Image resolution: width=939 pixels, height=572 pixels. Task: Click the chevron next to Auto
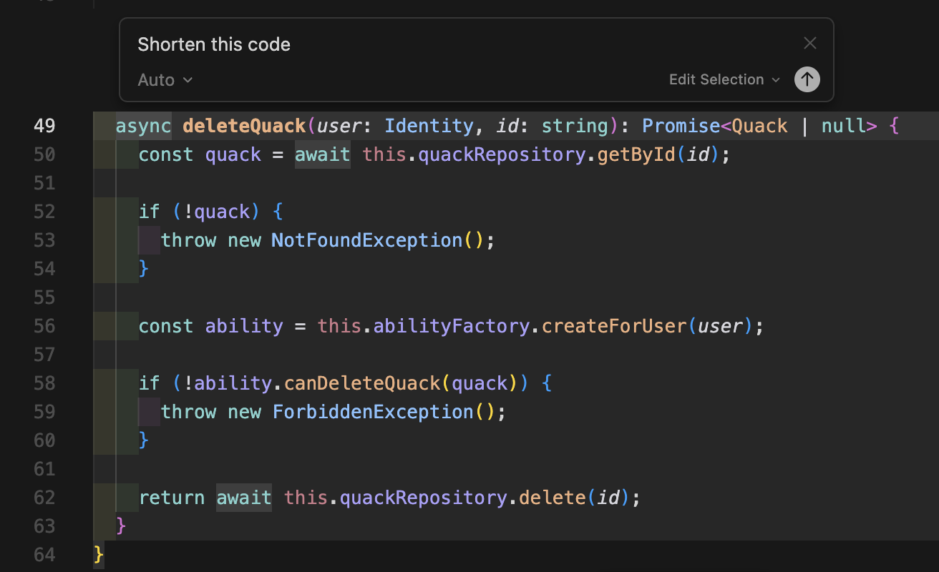coord(188,80)
